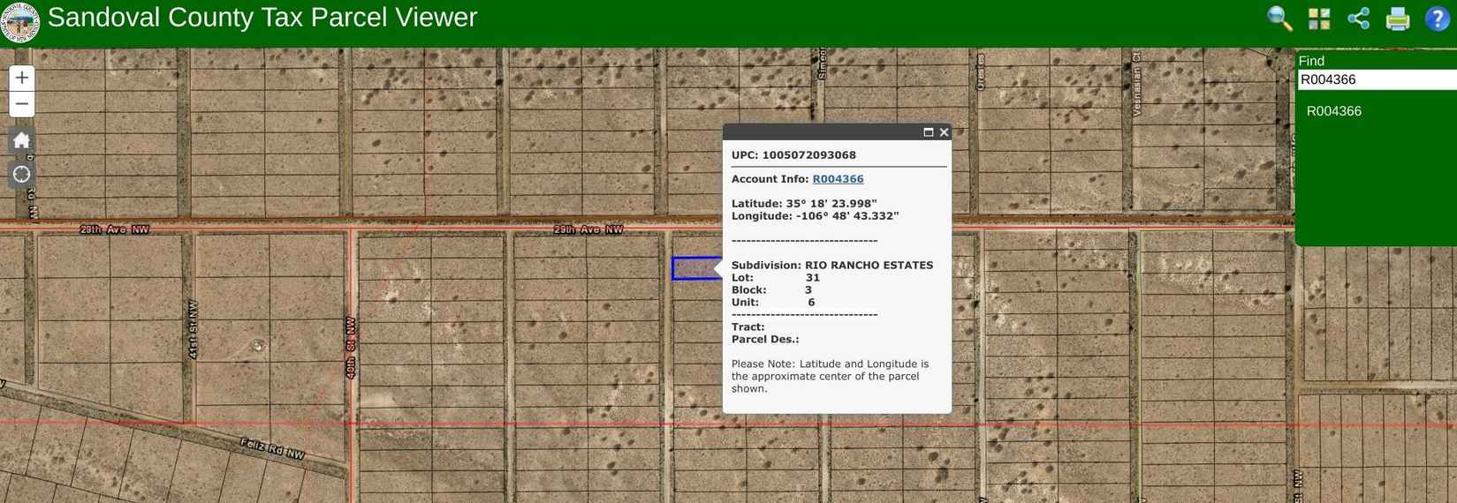Click the 41st St NW road label
Viewport: 1457px width, 503px height.
pyautogui.click(x=194, y=330)
